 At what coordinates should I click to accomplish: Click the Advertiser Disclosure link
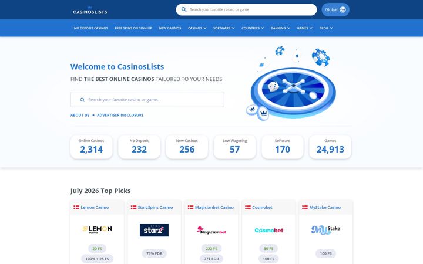[x=120, y=115]
